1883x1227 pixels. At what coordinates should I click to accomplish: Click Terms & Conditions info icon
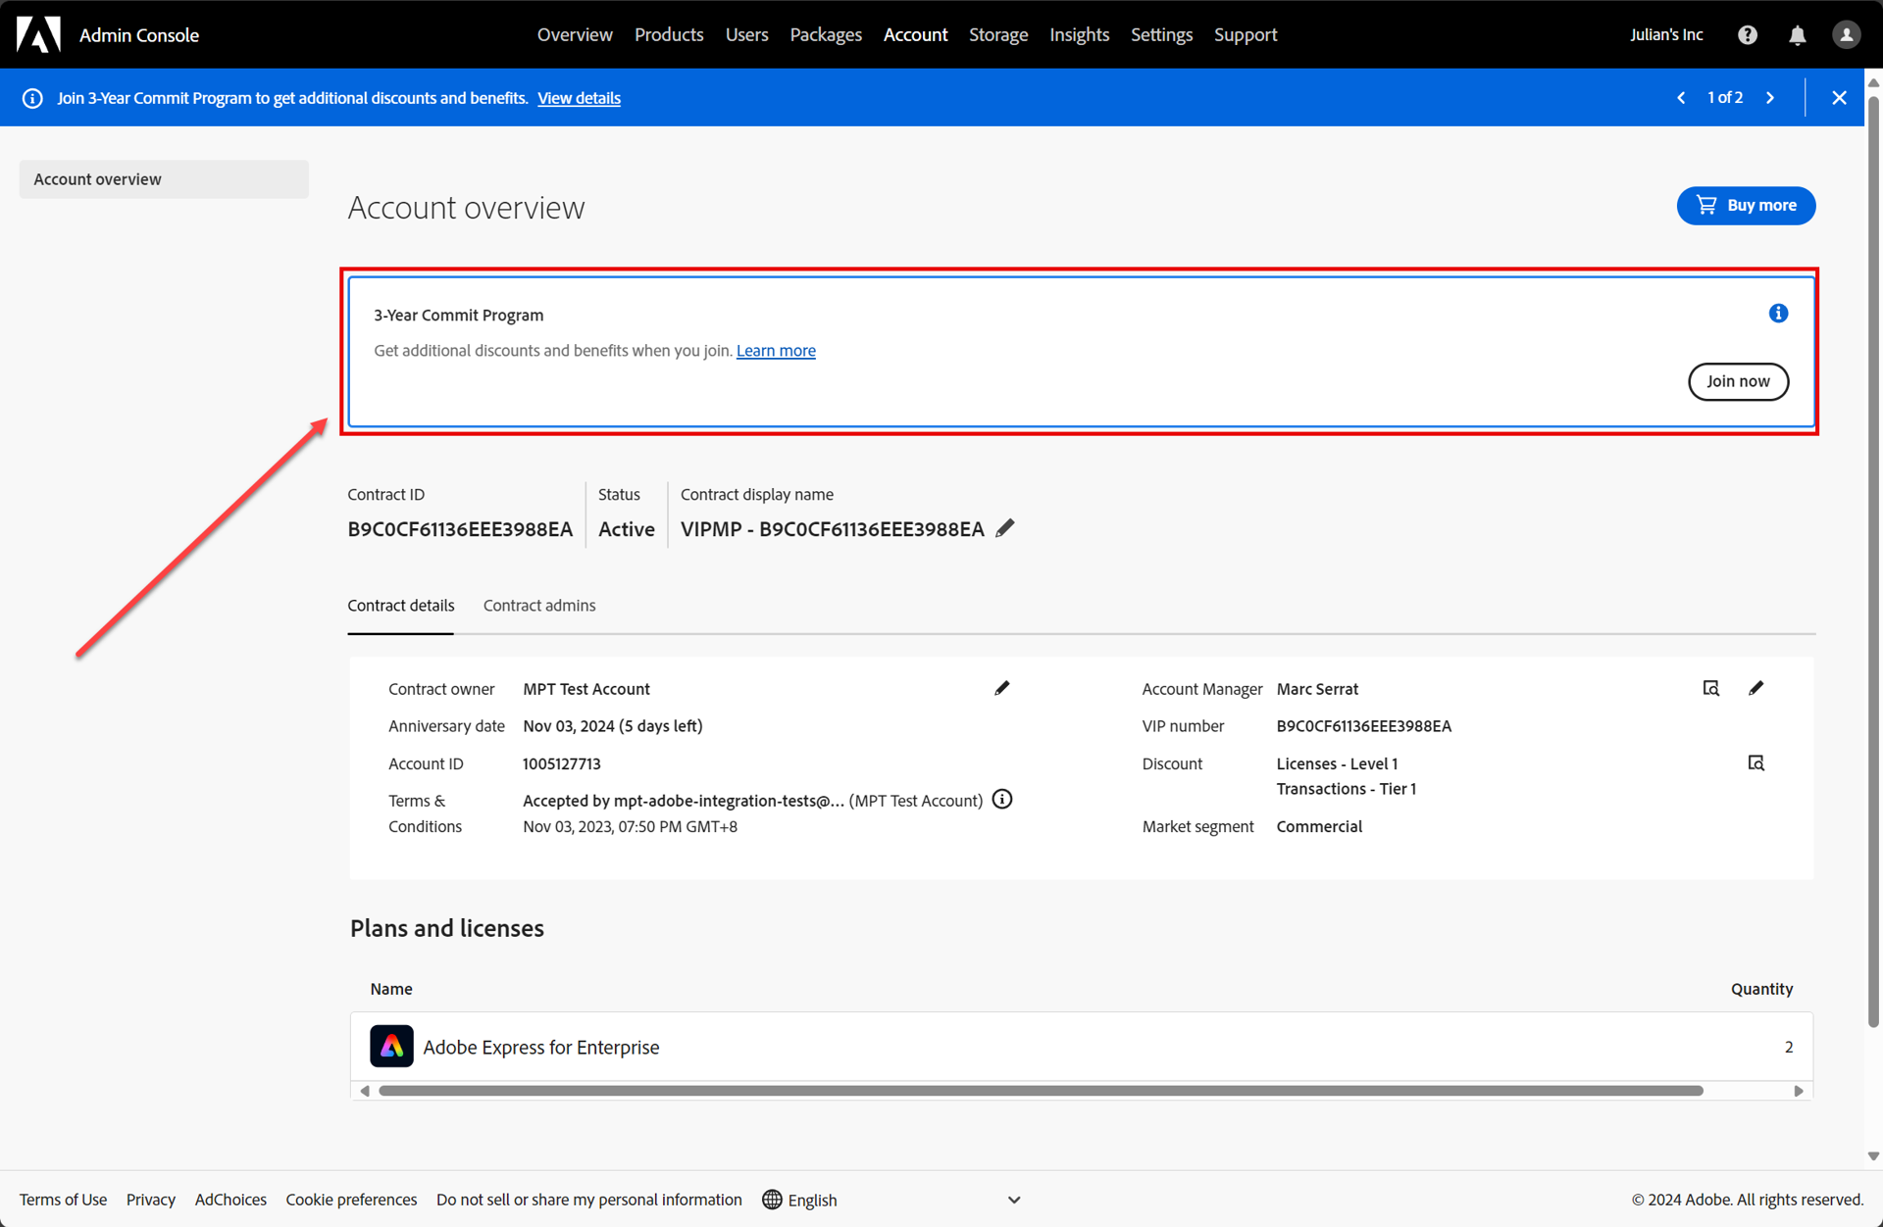point(1002,800)
